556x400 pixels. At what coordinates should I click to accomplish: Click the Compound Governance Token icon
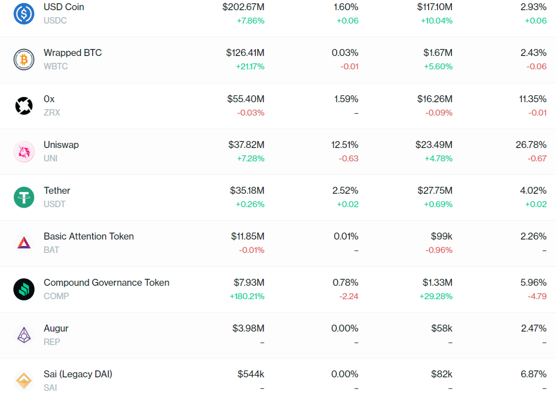click(x=24, y=289)
